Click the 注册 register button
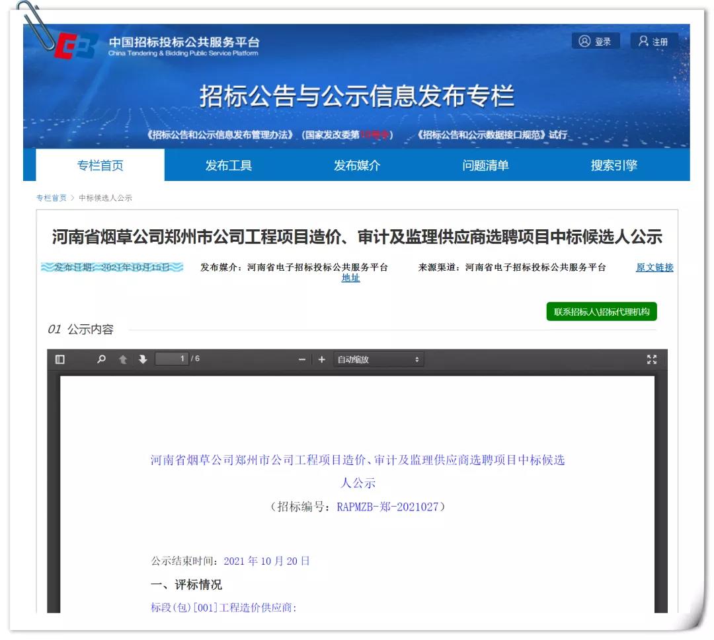714x640 pixels. coord(653,42)
